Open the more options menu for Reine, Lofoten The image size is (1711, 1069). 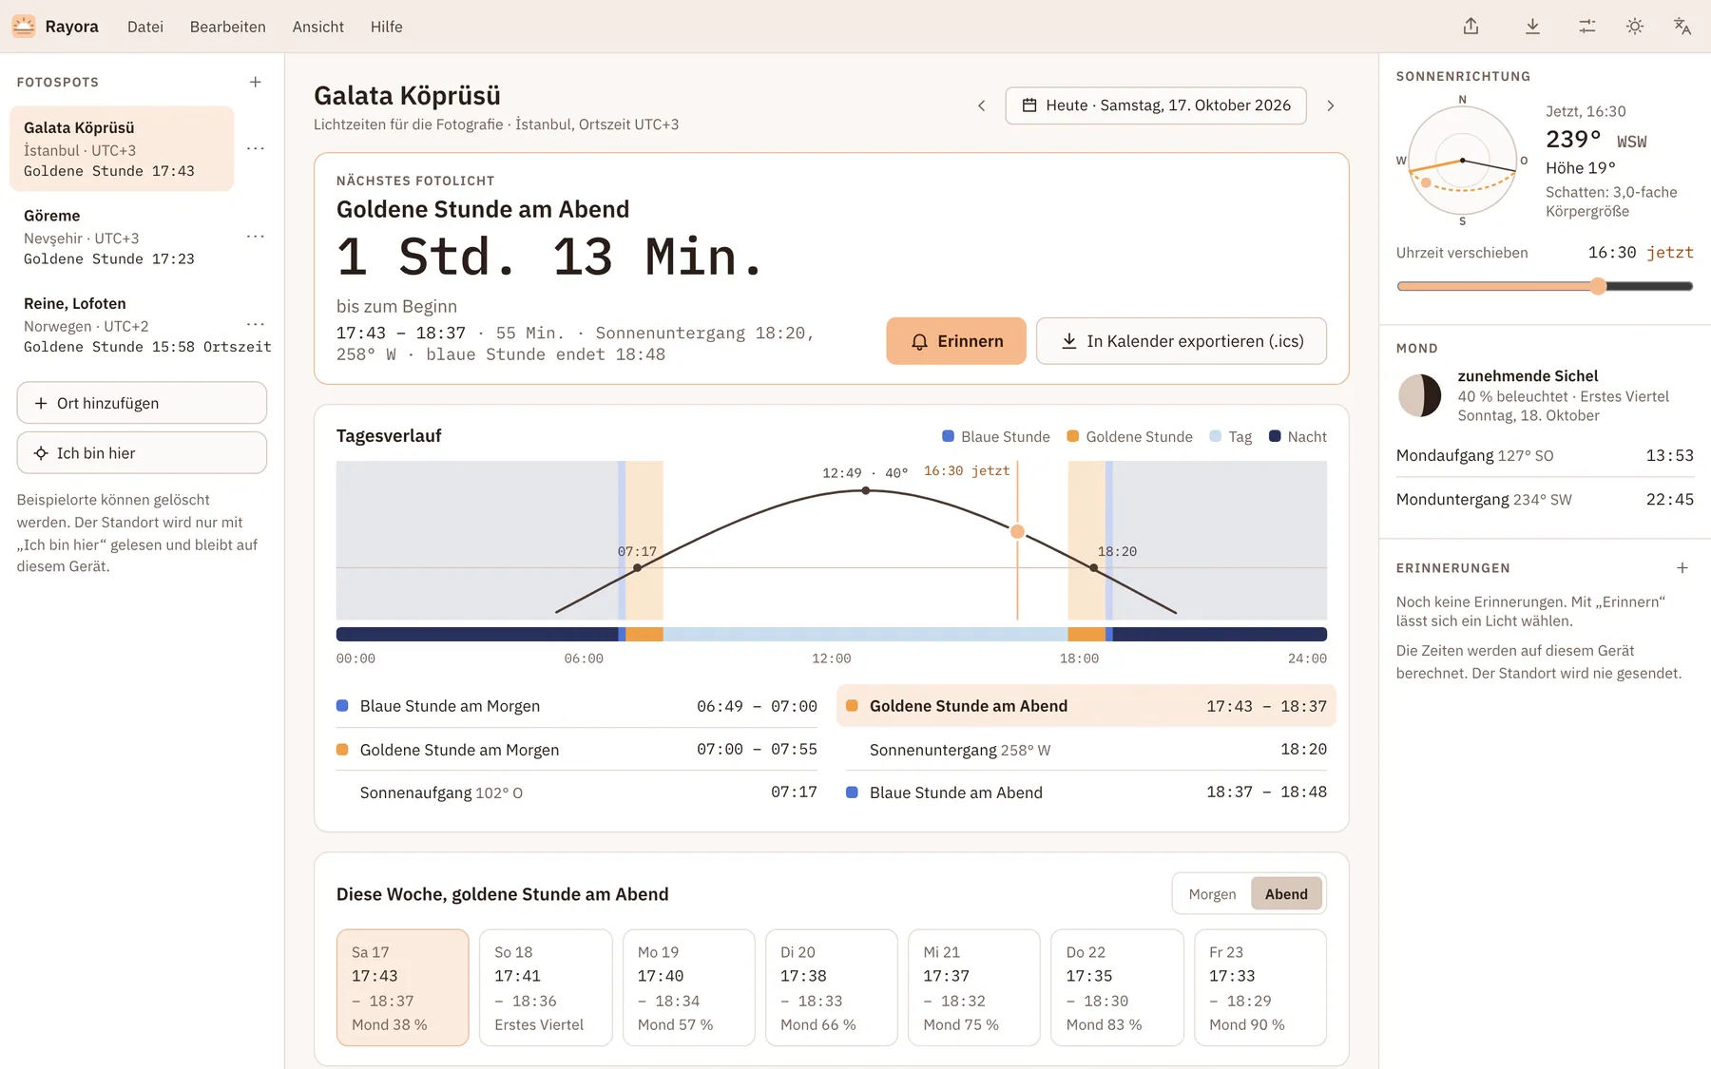click(255, 324)
